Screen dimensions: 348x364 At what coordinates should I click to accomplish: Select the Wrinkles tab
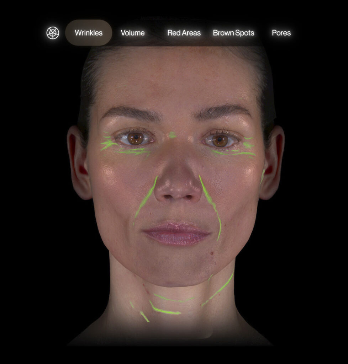coord(89,33)
